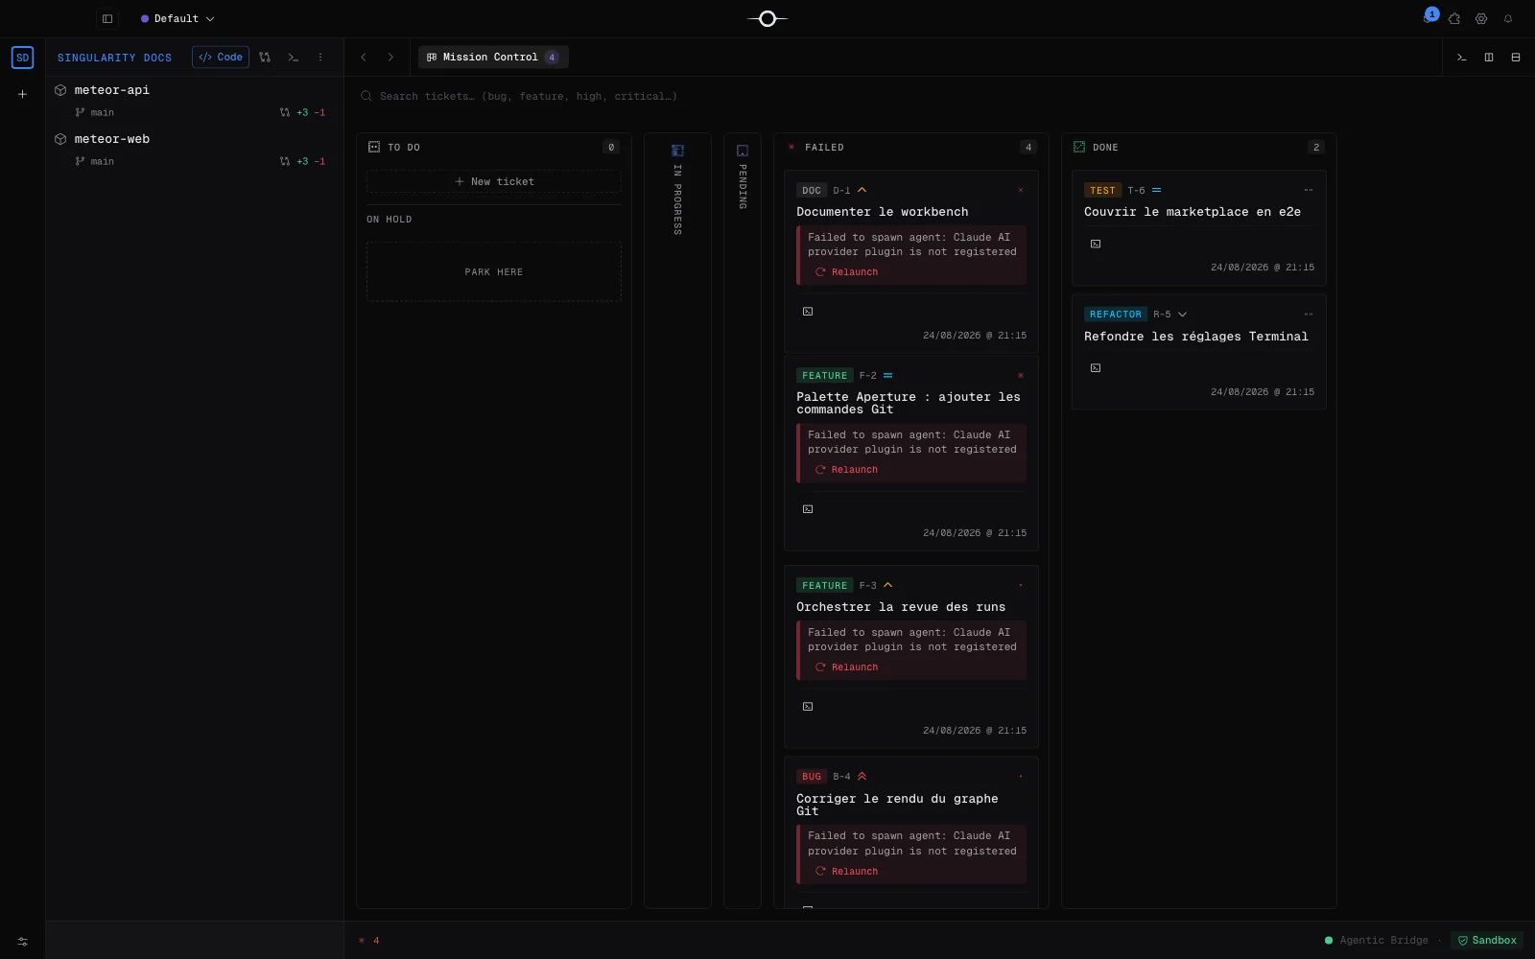
Task: Click the red X on D-1 card
Action: (x=1021, y=190)
